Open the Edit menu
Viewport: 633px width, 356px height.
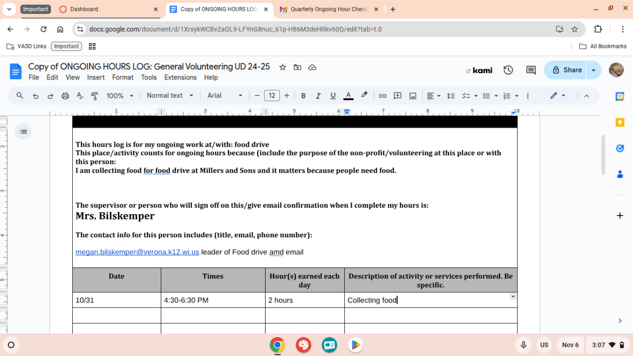point(52,78)
